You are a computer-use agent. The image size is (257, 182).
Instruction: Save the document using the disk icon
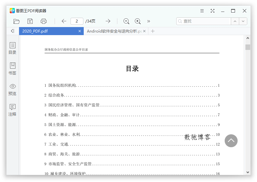coord(30,21)
